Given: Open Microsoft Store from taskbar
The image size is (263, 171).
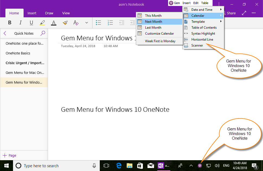Looking at the screenshot, I should pyautogui.click(x=140, y=166).
